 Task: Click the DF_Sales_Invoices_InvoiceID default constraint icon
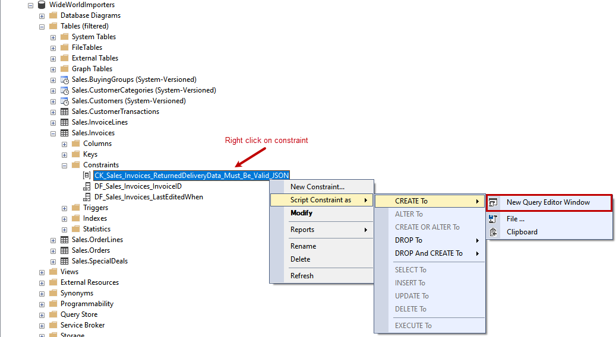(x=87, y=186)
